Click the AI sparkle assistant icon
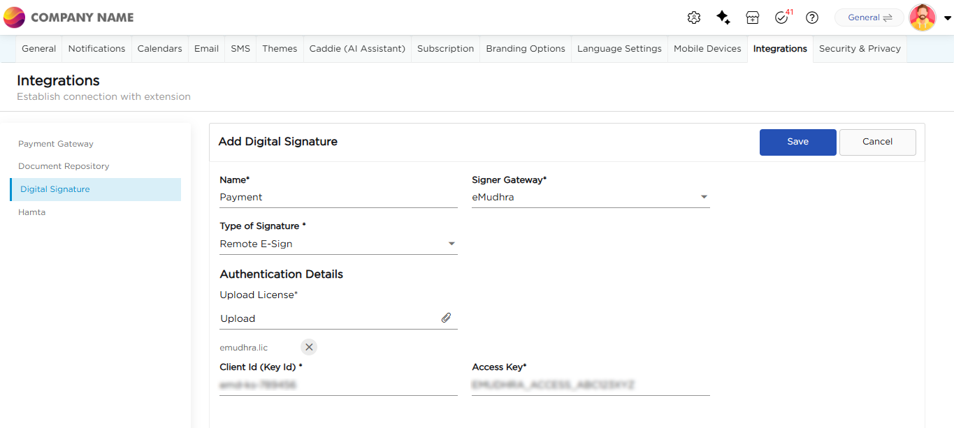The width and height of the screenshot is (954, 428). point(723,17)
